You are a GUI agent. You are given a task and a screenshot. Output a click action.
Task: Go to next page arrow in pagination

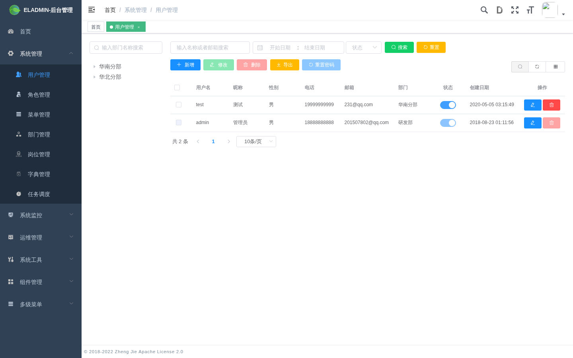(229, 142)
